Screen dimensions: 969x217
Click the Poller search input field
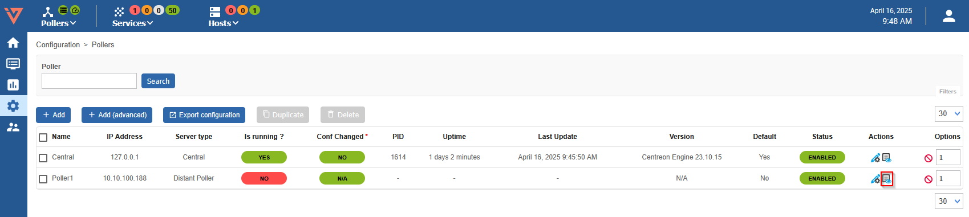click(89, 81)
